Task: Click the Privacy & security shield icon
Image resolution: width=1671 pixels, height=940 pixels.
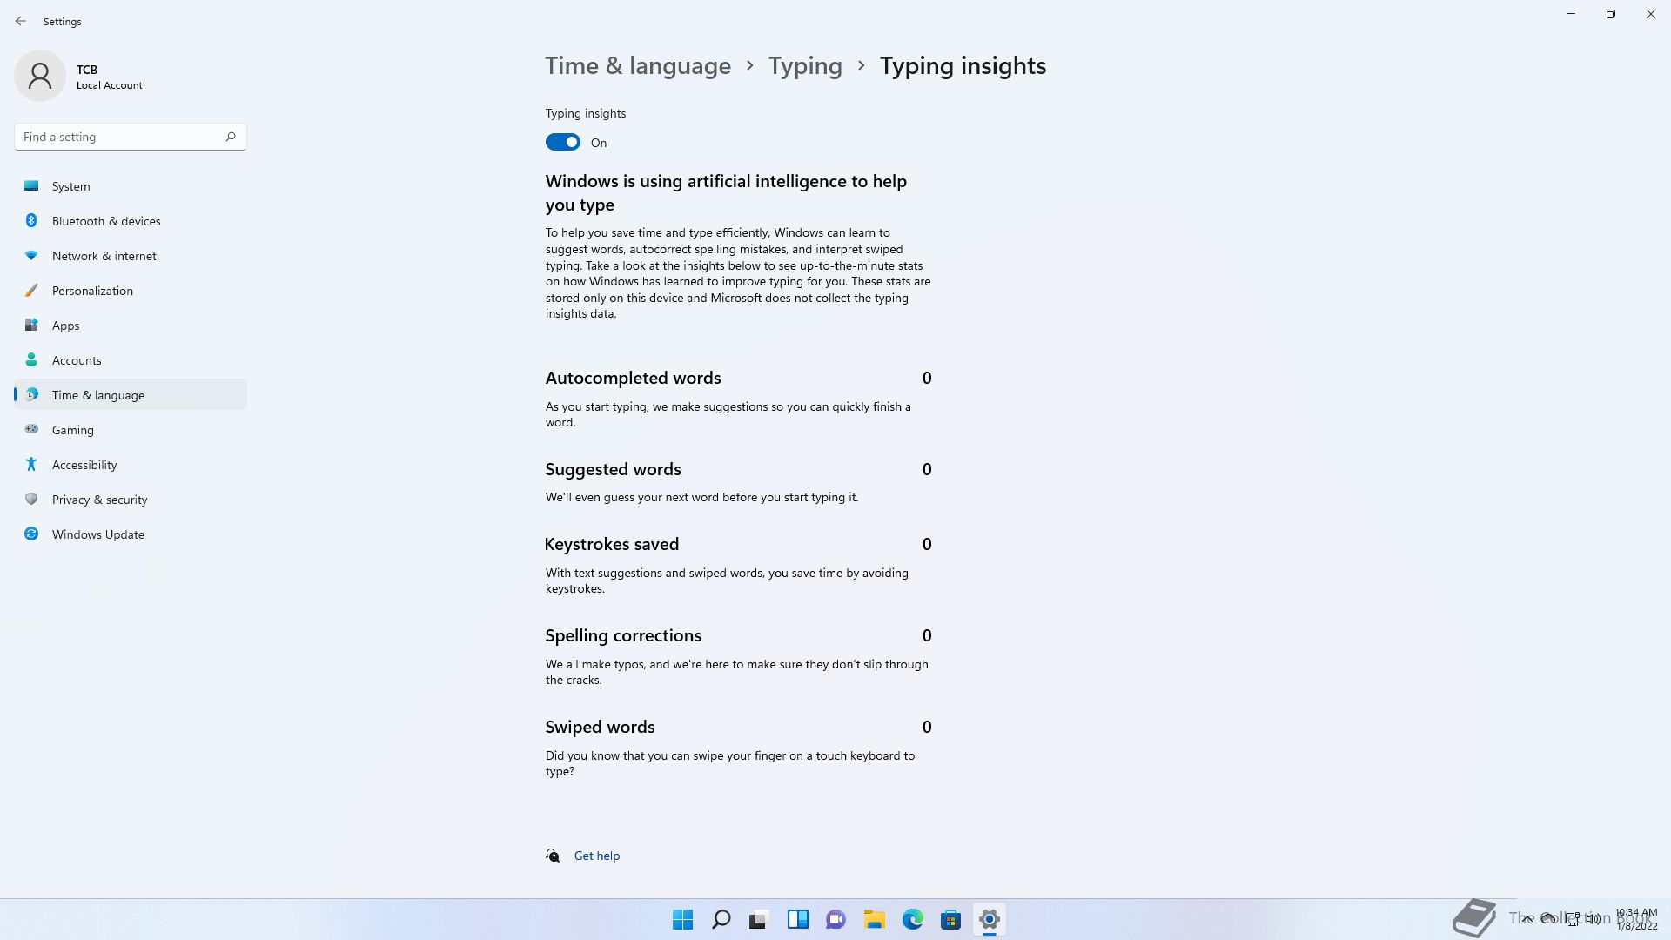Action: 31,499
